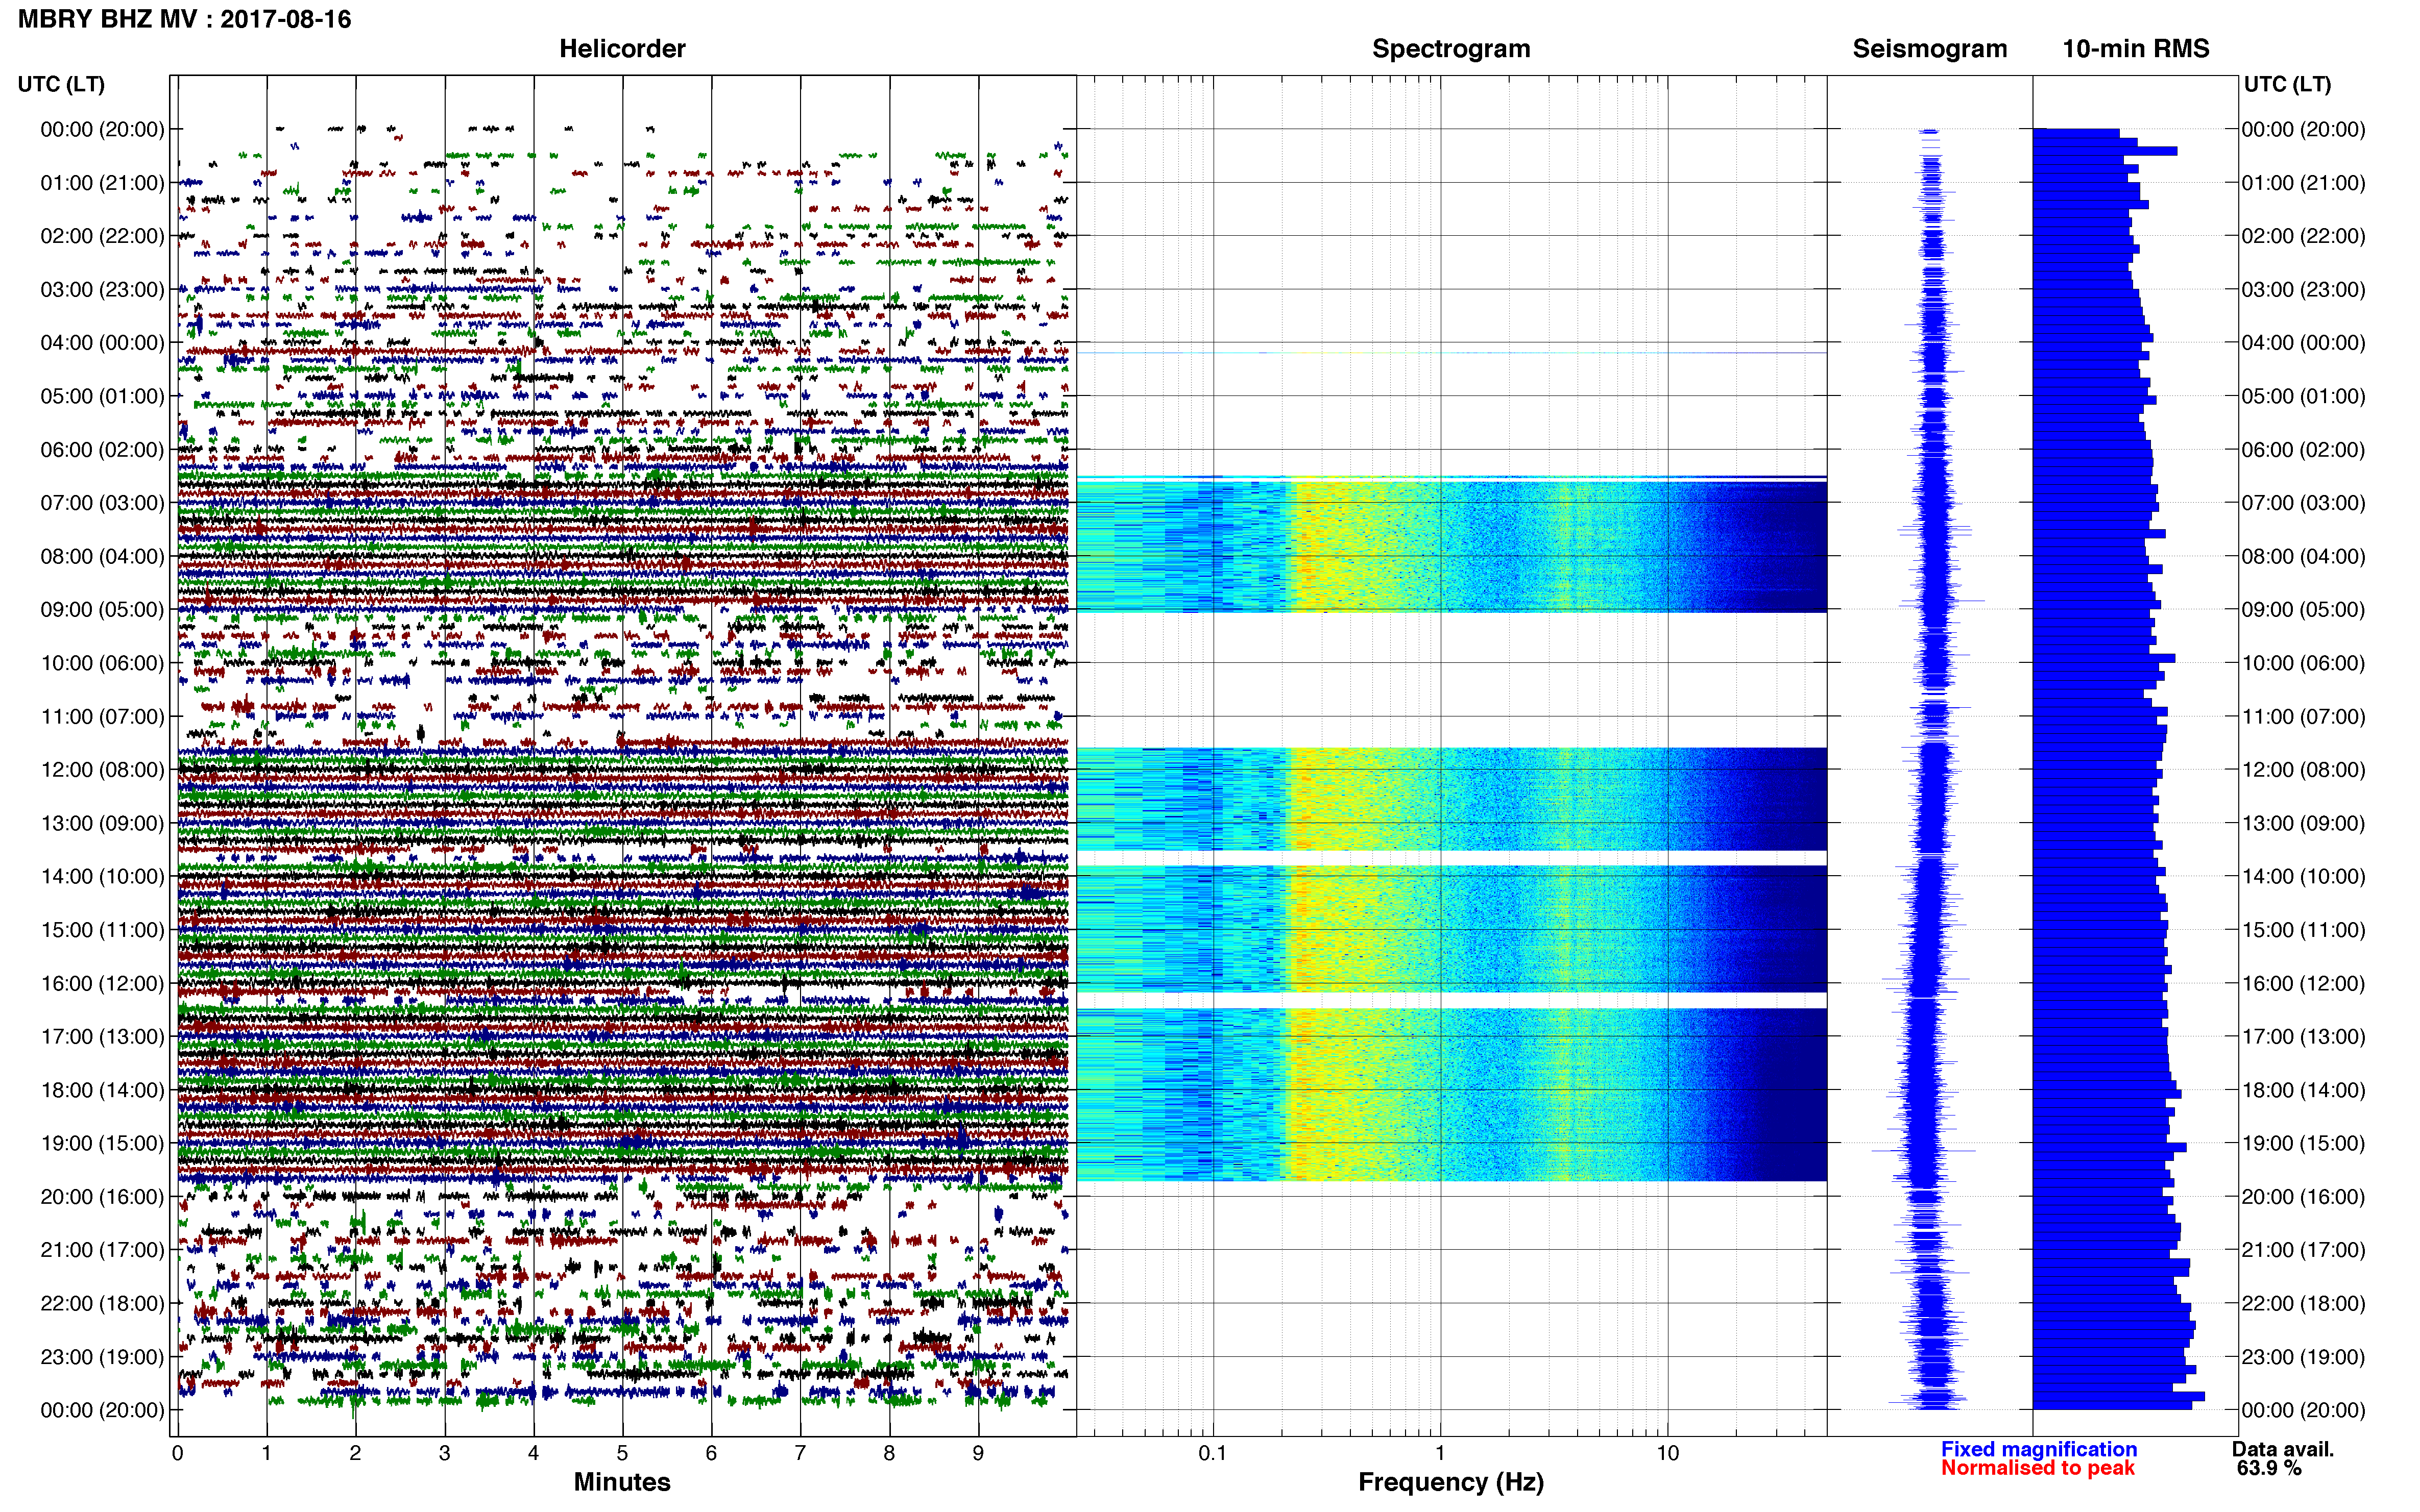Click the 10-min RMS panel heading

(x=2135, y=49)
